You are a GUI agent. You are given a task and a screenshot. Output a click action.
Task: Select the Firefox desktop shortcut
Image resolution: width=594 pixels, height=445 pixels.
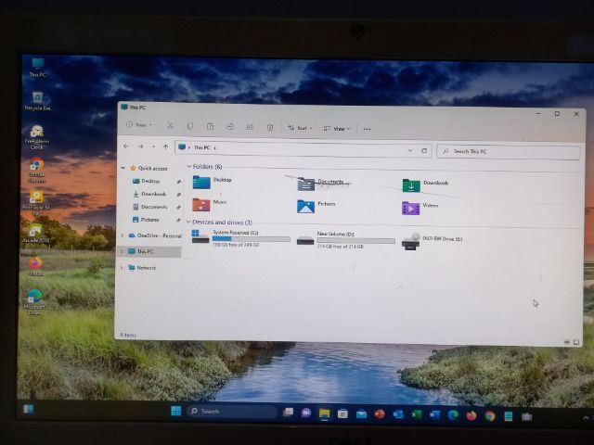[x=35, y=266]
